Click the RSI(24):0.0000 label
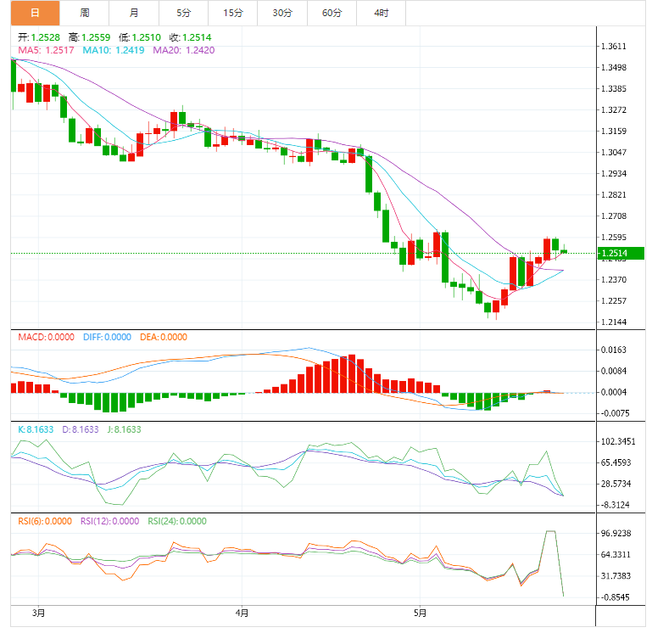Screen dimensions: 652x633 (177, 522)
